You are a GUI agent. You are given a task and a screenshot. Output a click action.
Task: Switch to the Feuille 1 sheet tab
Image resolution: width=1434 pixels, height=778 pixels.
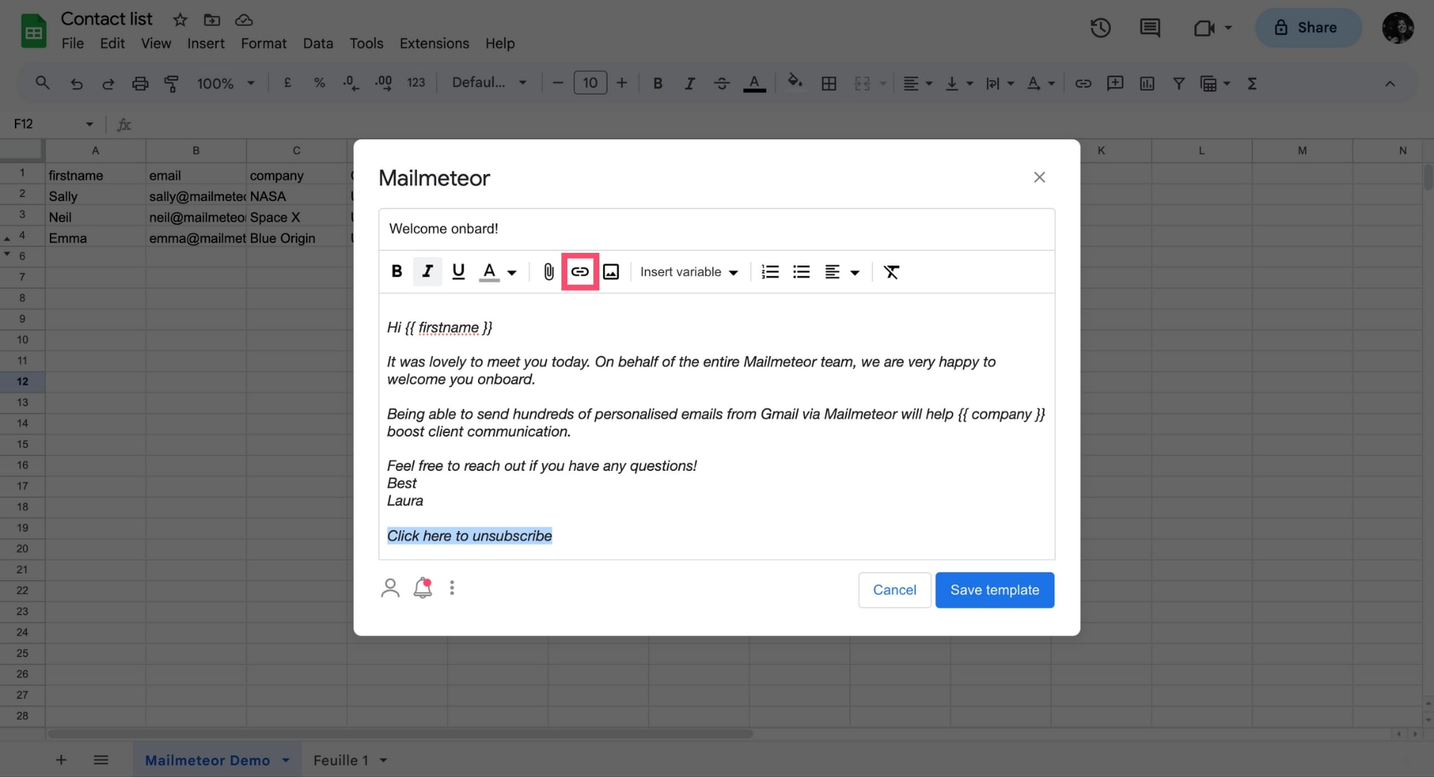click(x=341, y=760)
